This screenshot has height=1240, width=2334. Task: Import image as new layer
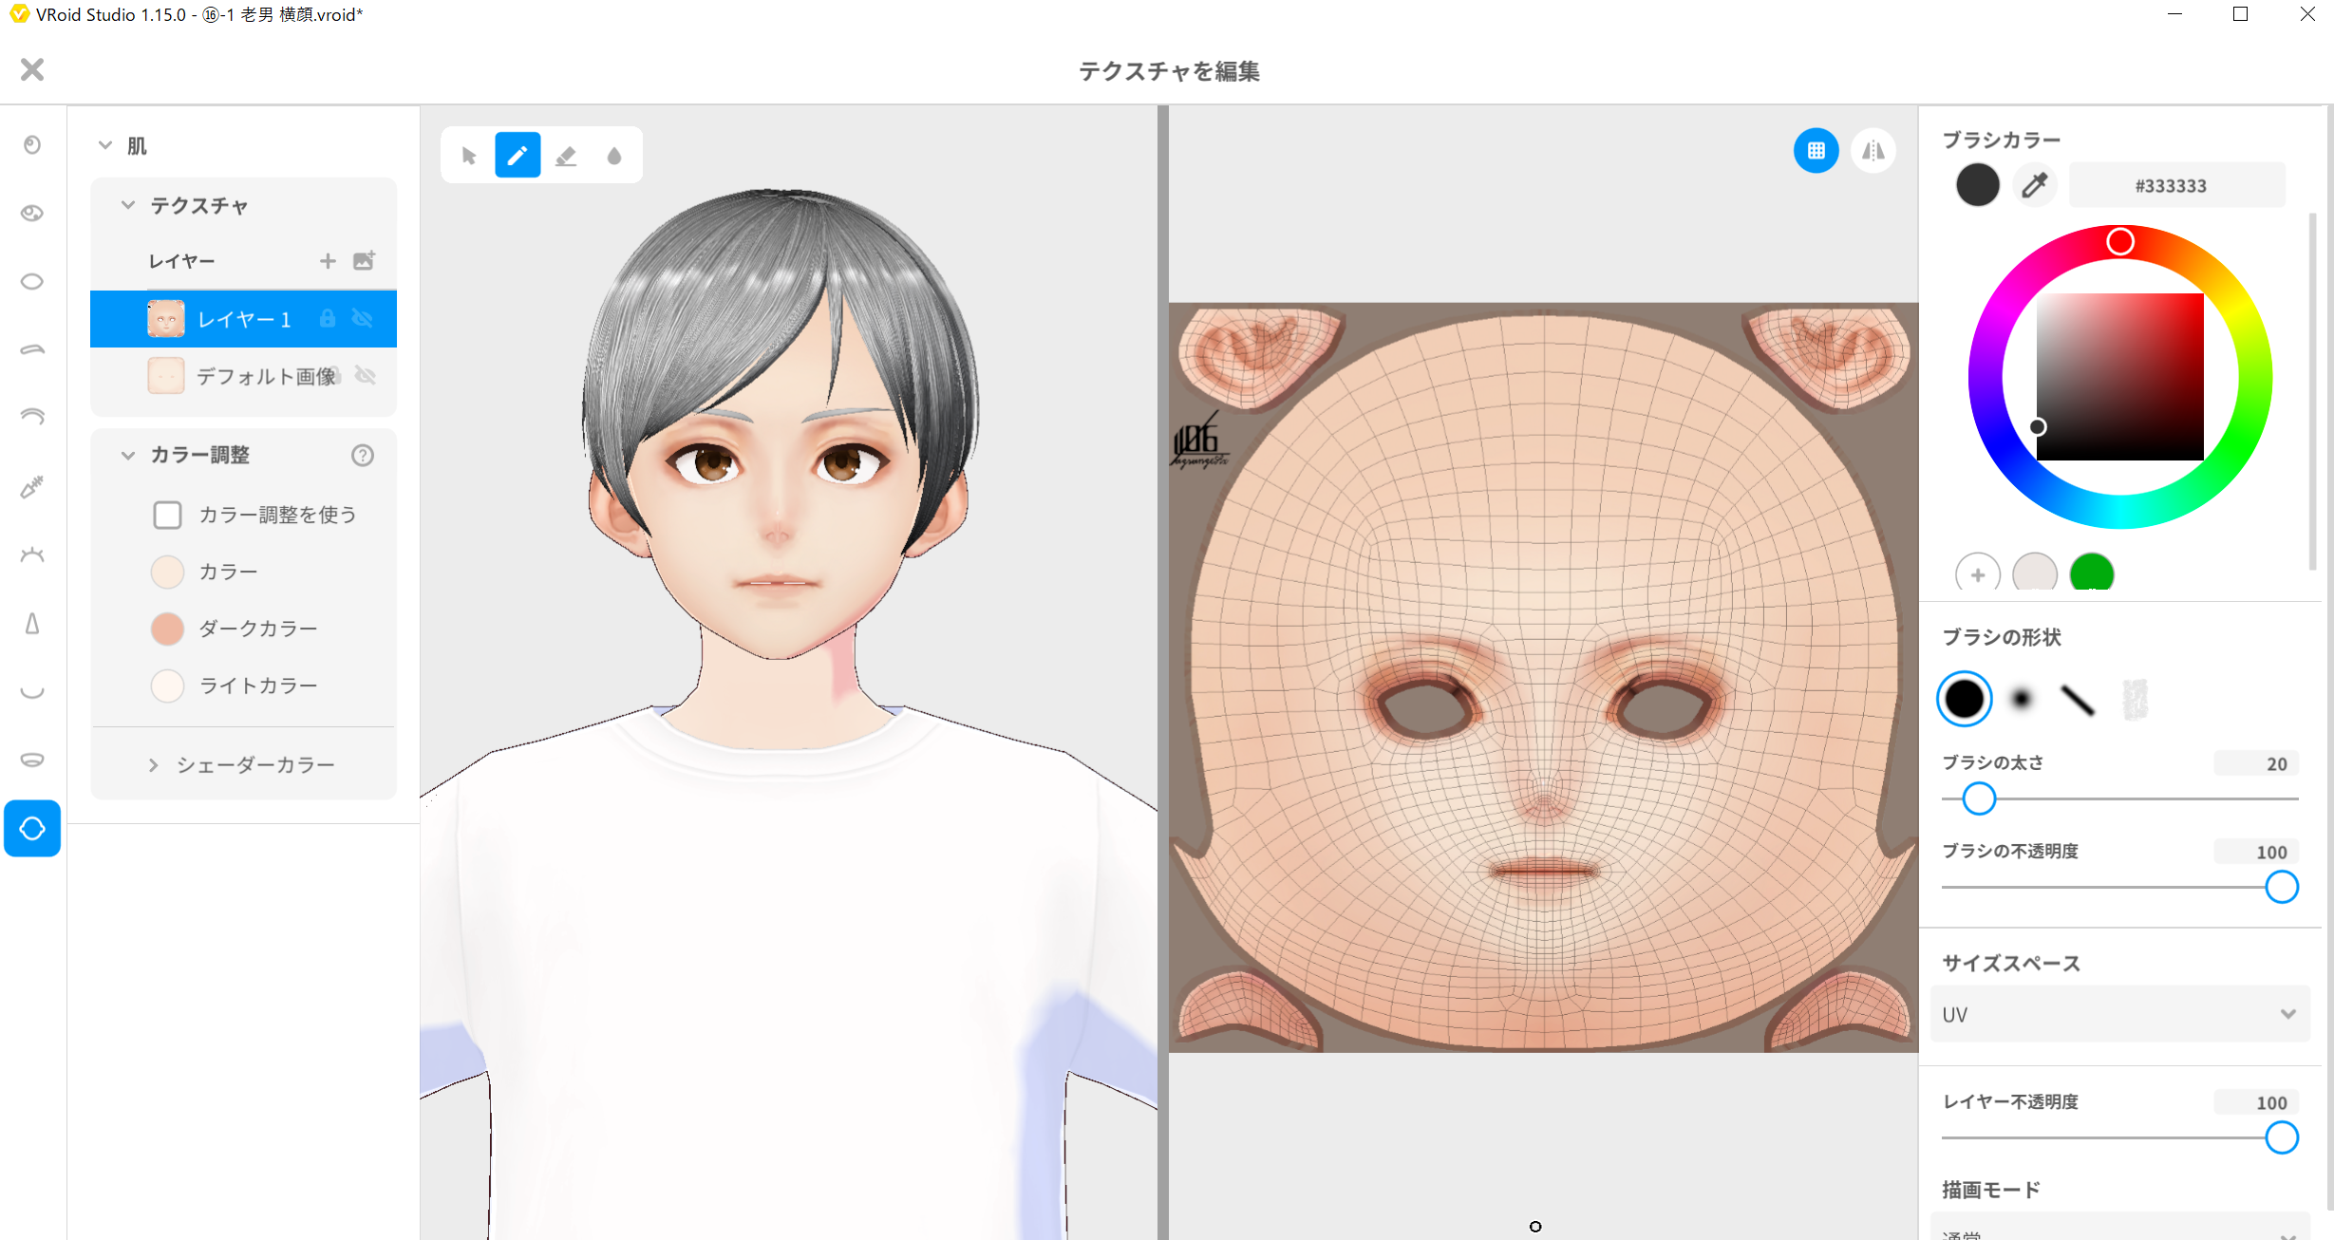[364, 260]
